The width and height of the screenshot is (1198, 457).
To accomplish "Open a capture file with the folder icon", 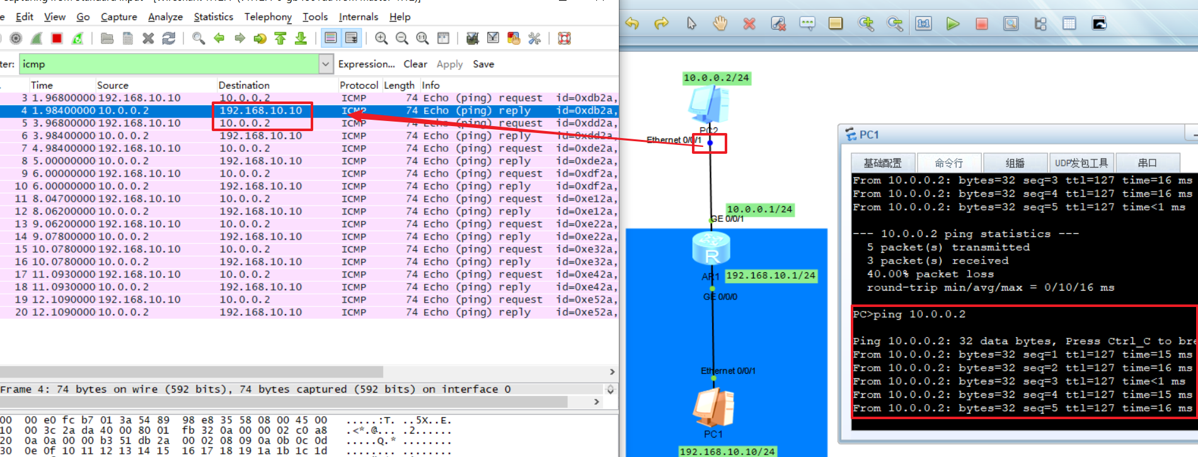I will [107, 38].
